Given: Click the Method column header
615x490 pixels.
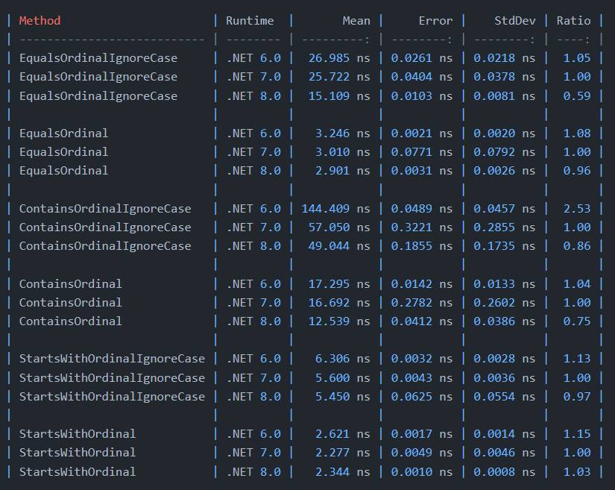Looking at the screenshot, I should click(39, 20).
